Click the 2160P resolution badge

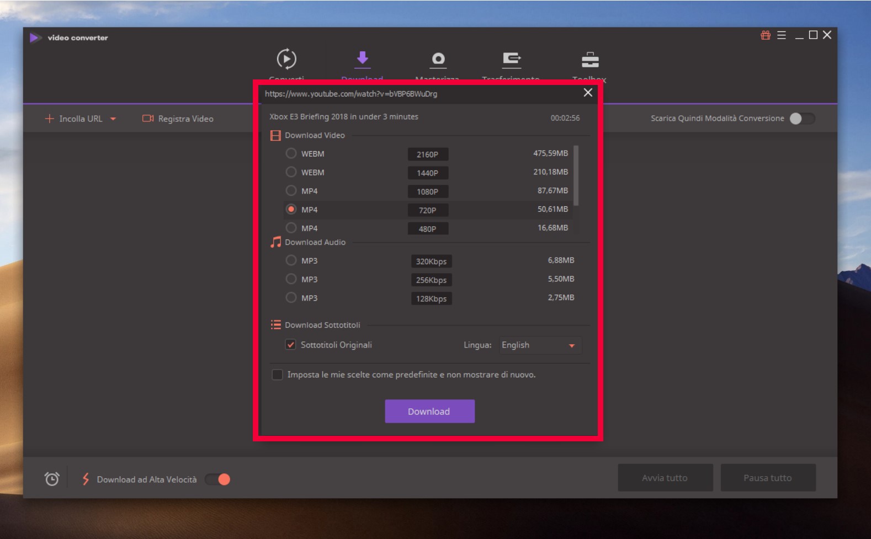tap(428, 154)
